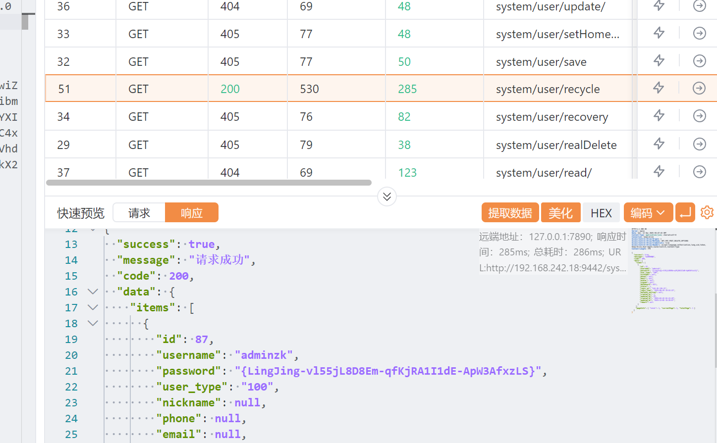The width and height of the screenshot is (717, 443).
Task: Open the orange settings gear icon
Action: (x=707, y=212)
